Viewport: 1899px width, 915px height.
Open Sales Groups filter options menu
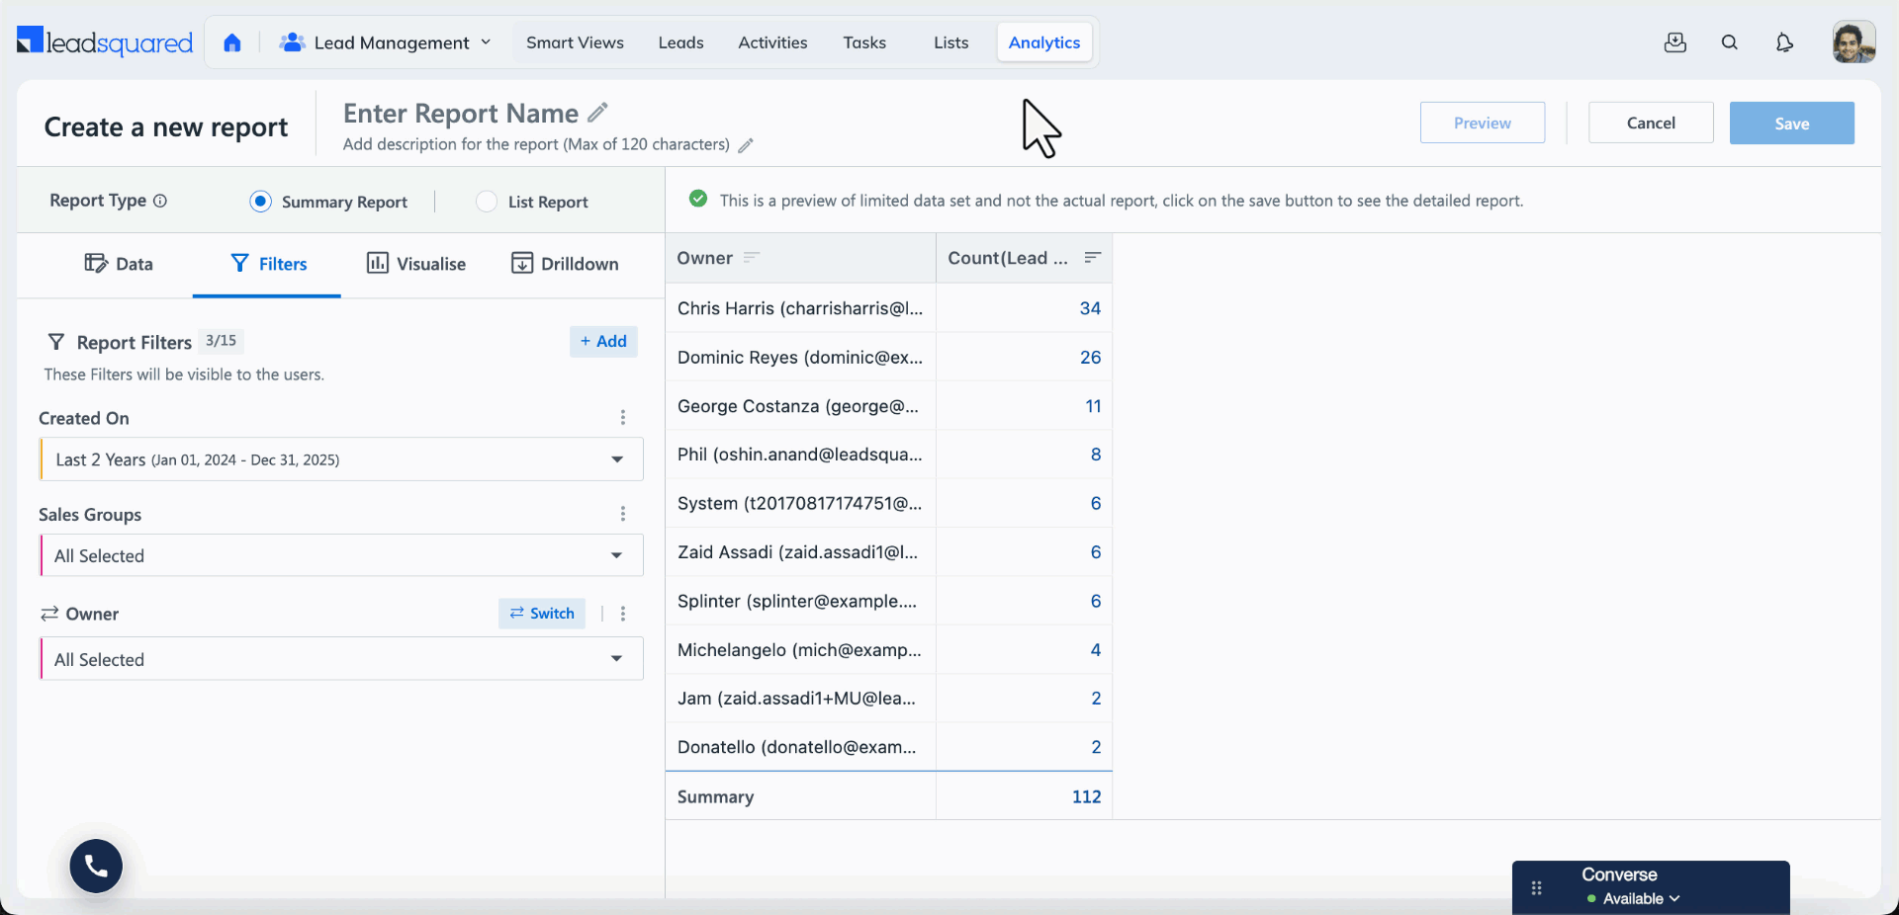pyautogui.click(x=623, y=514)
